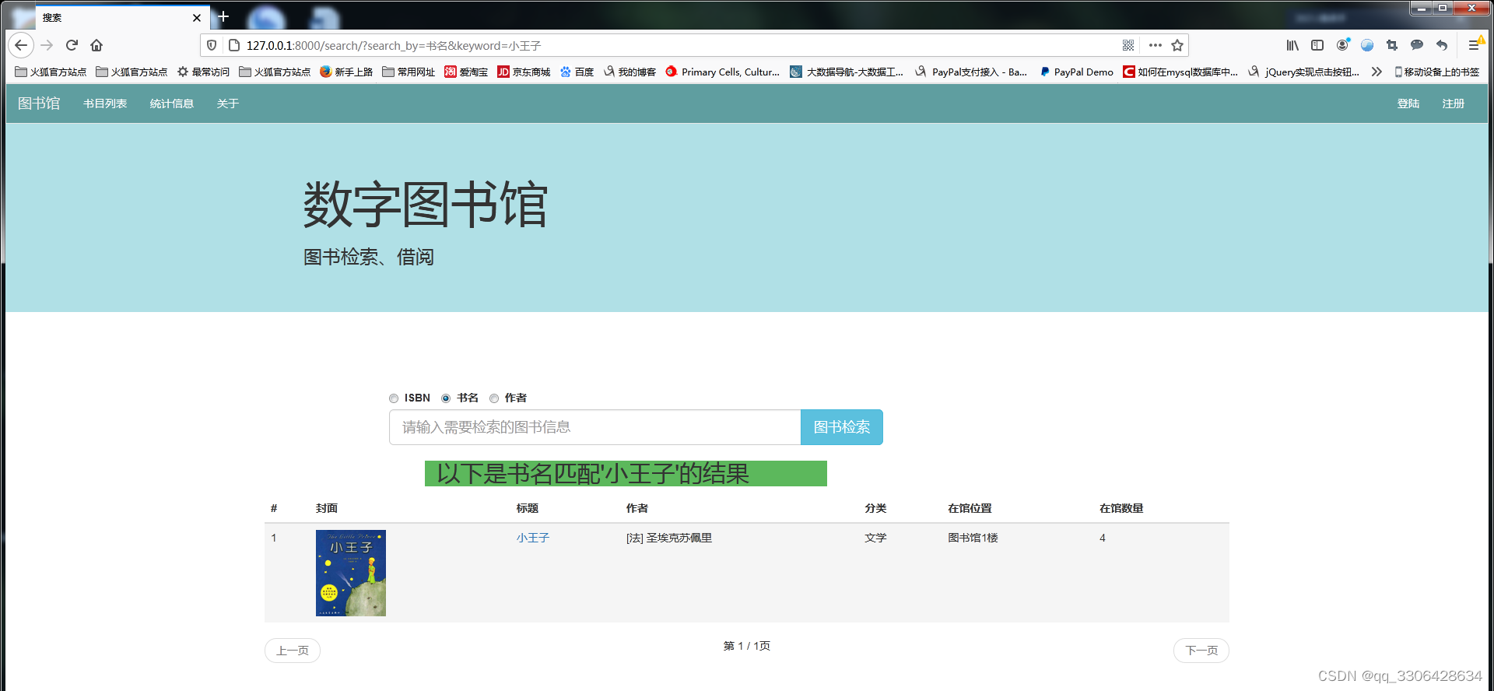Viewport: 1494px width, 691px height.
Task: Select the 作者 search radio button
Action: pos(494,398)
